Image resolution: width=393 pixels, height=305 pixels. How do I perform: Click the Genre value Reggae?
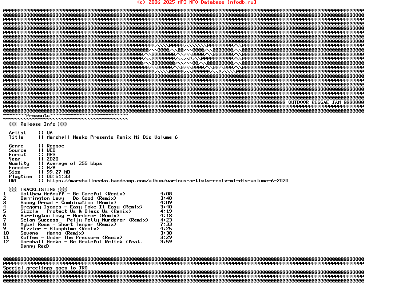tap(55, 146)
